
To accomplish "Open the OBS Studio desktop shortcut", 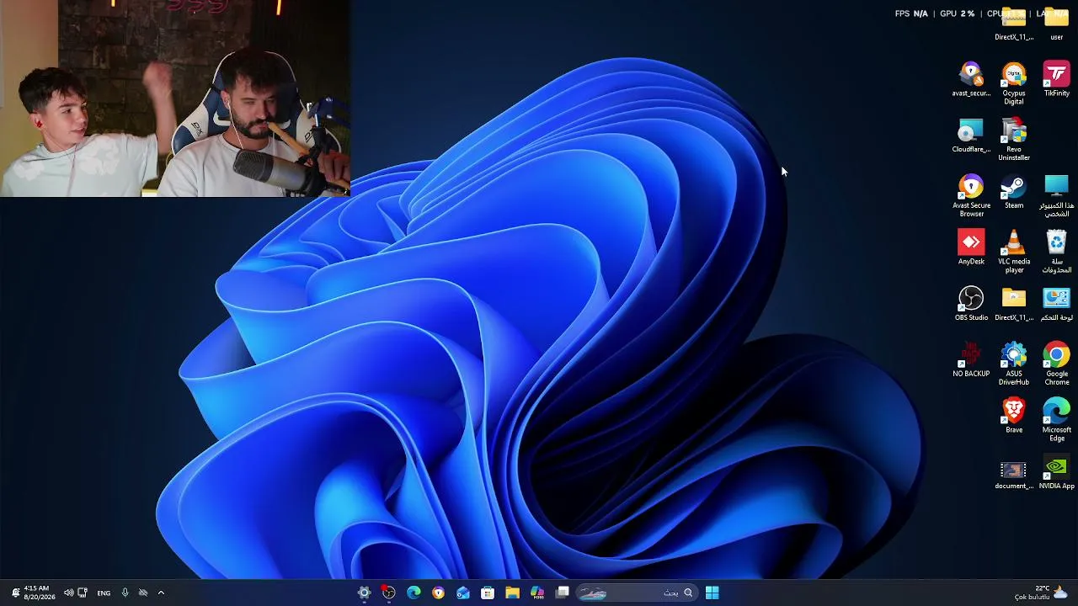I will pyautogui.click(x=971, y=304).
